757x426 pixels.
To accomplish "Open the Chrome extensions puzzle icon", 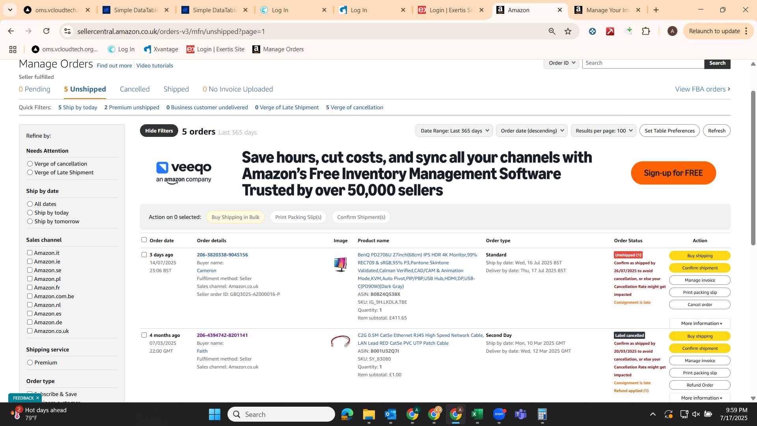I will [646, 31].
